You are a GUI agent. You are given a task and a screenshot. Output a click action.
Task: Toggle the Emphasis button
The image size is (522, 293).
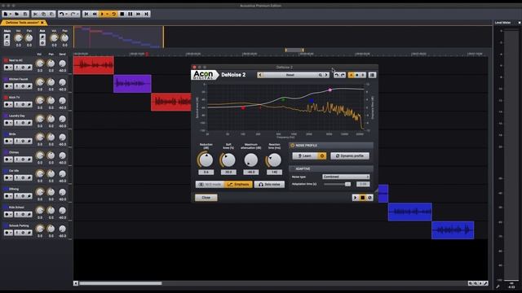(238, 185)
